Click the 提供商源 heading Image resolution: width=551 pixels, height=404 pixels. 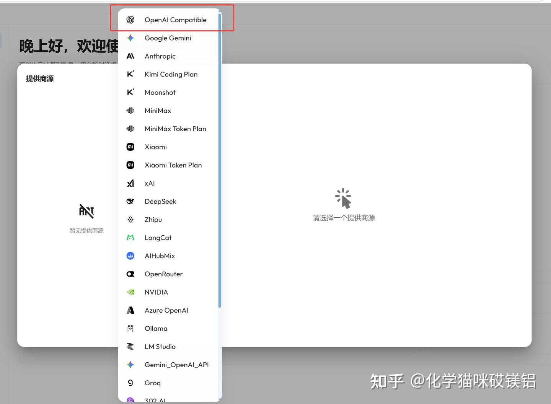click(x=40, y=79)
